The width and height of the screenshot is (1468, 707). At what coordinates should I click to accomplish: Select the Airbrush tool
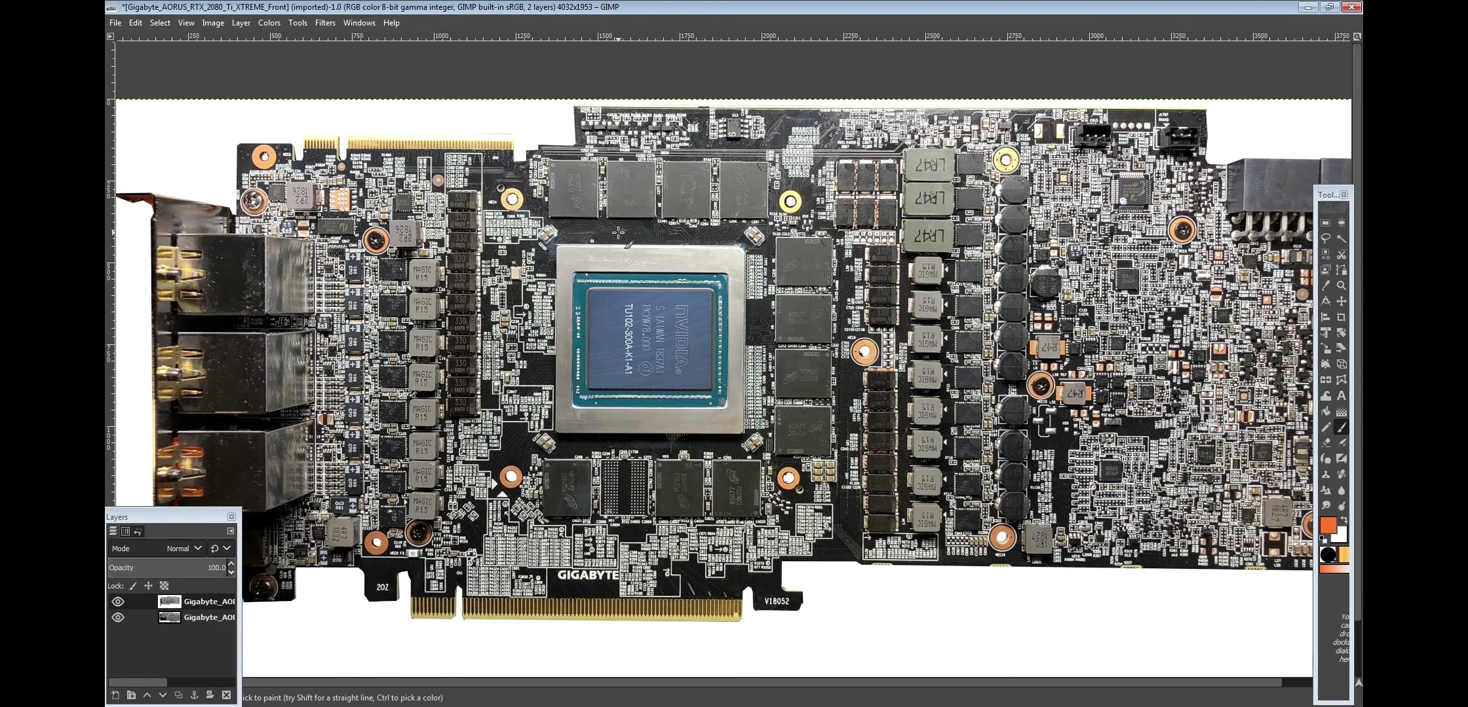point(1341,442)
